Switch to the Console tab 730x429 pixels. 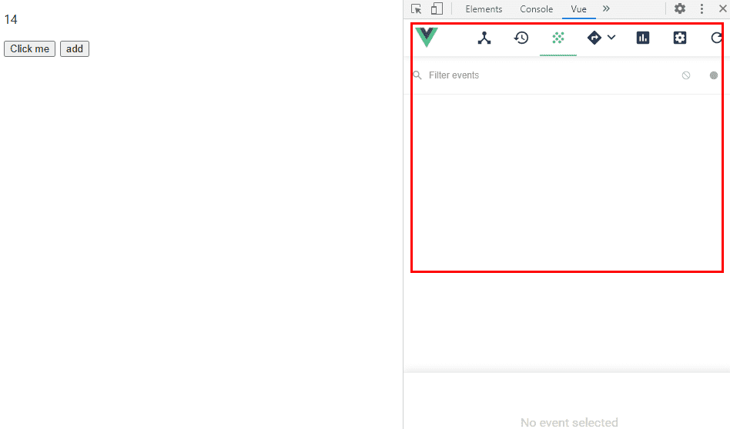[x=536, y=9]
